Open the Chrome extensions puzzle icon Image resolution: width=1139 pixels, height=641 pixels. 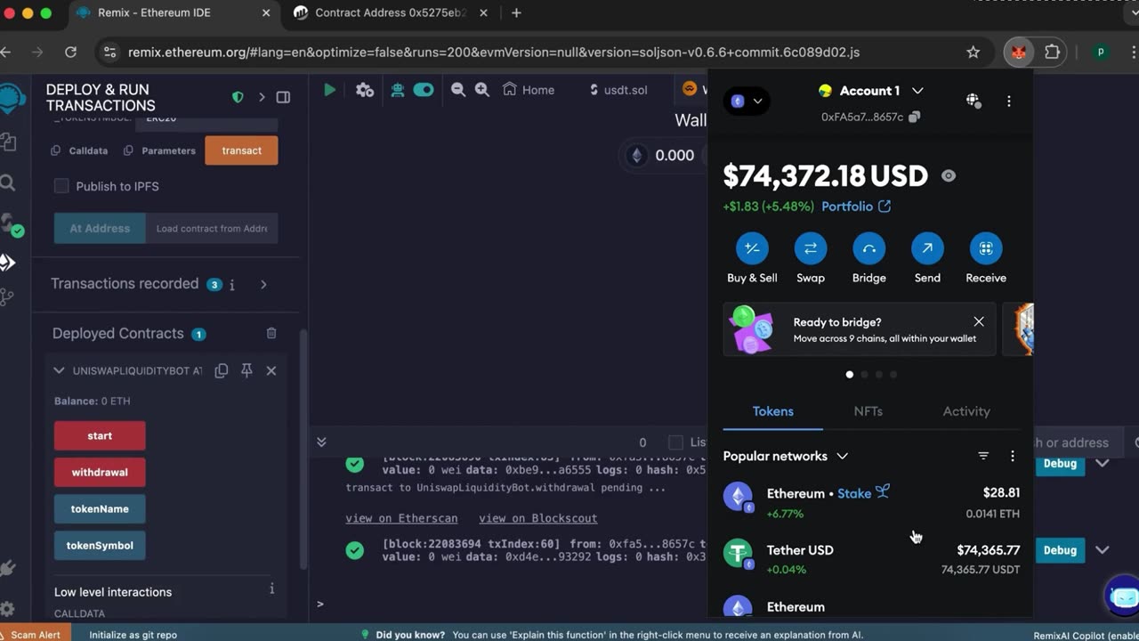click(x=1052, y=52)
